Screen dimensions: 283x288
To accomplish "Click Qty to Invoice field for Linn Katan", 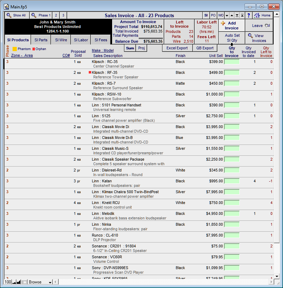I will (232, 181).
